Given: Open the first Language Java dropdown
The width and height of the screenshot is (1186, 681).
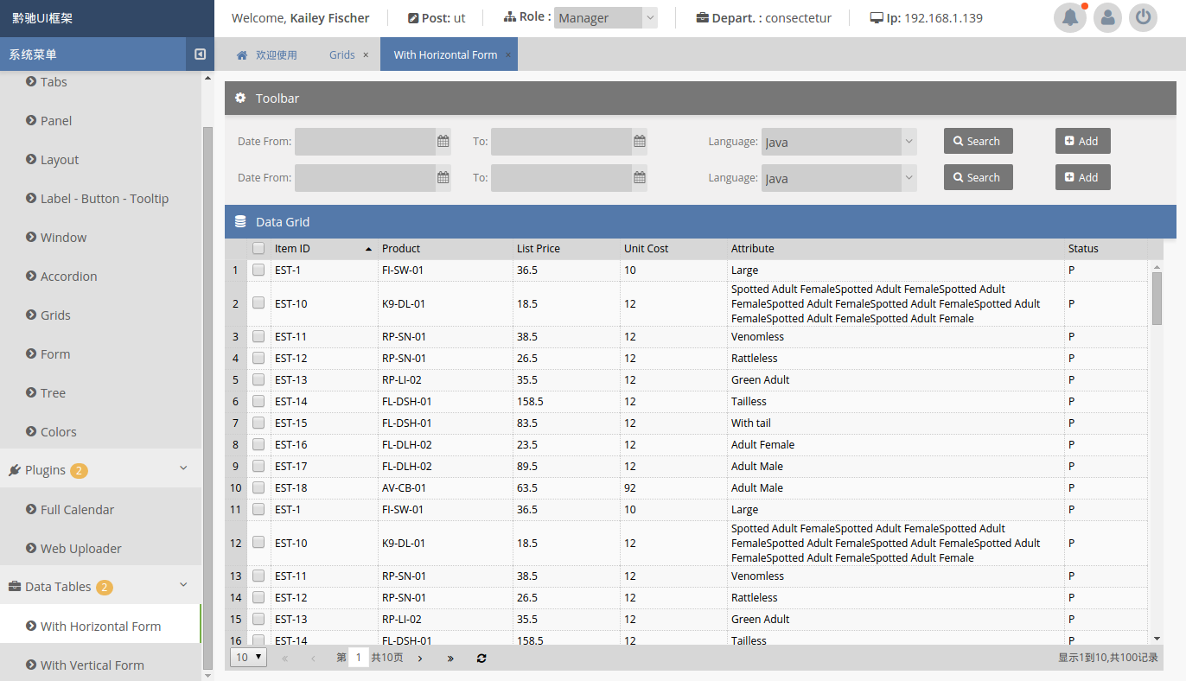Looking at the screenshot, I should click(838, 142).
